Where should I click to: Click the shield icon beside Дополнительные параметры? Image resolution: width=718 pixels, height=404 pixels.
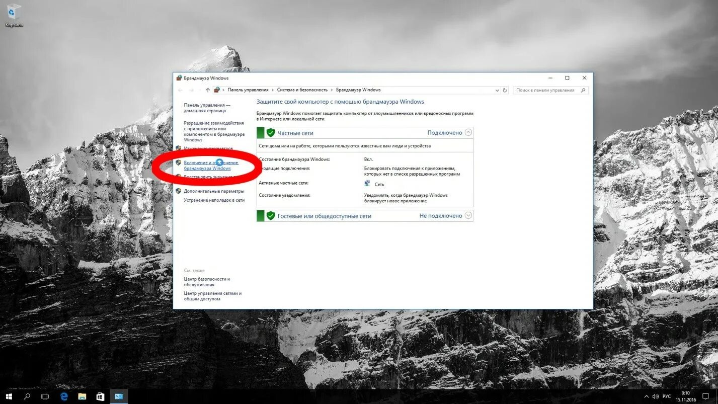click(x=179, y=191)
